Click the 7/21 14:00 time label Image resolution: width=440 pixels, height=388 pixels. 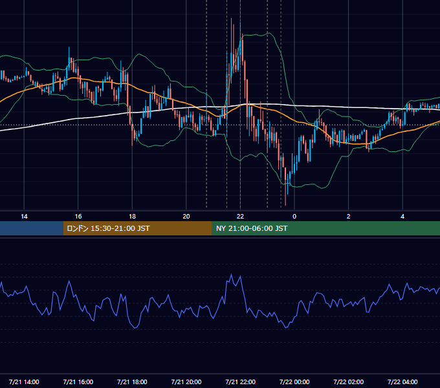(24, 382)
